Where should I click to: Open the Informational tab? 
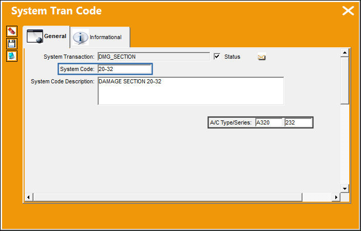100,37
